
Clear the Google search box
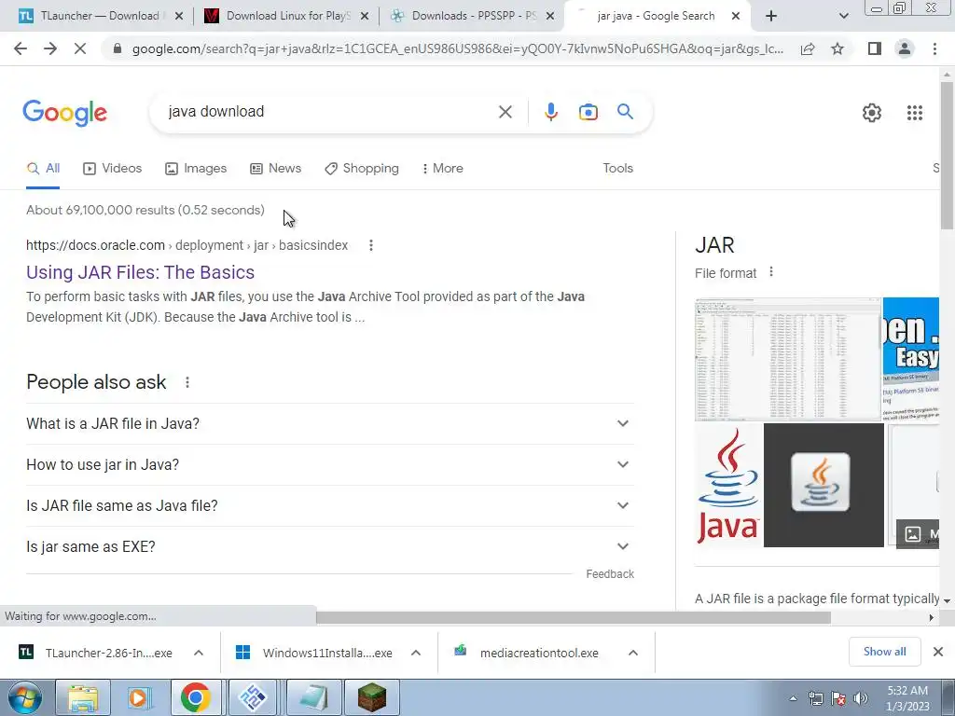point(505,112)
